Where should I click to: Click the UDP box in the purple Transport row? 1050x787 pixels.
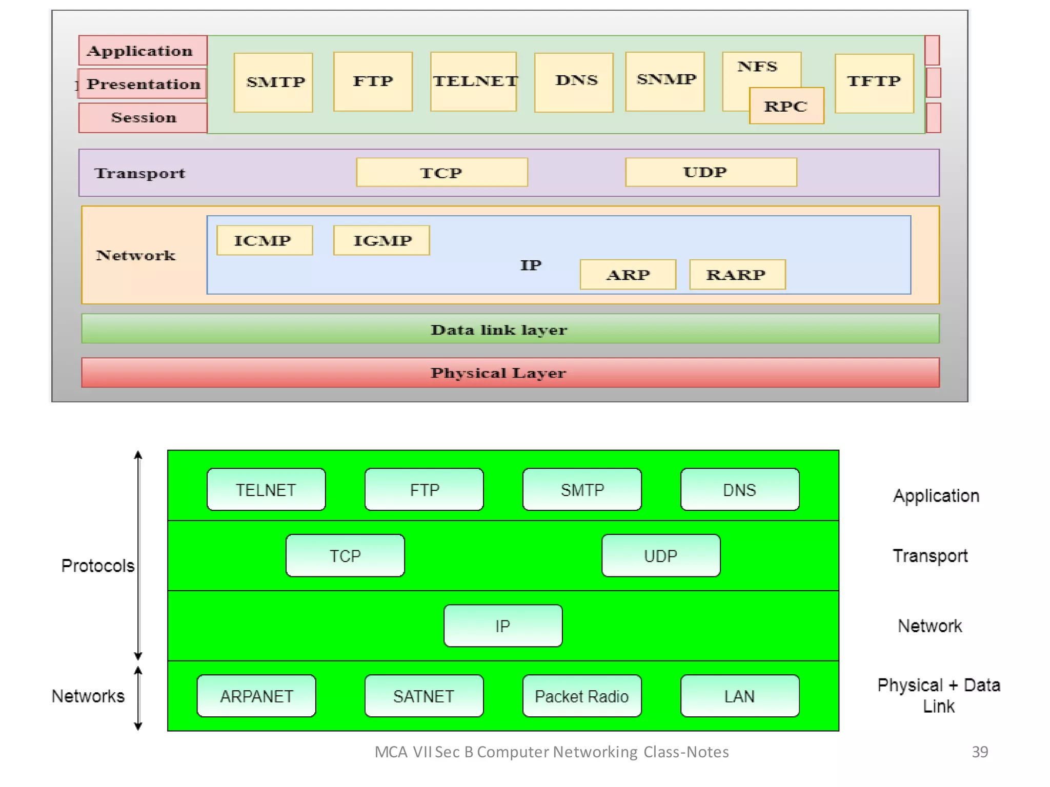point(711,172)
